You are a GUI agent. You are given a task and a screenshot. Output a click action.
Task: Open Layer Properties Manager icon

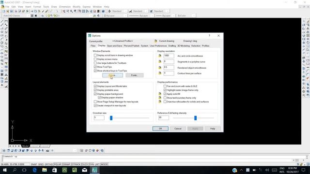coord(42,15)
